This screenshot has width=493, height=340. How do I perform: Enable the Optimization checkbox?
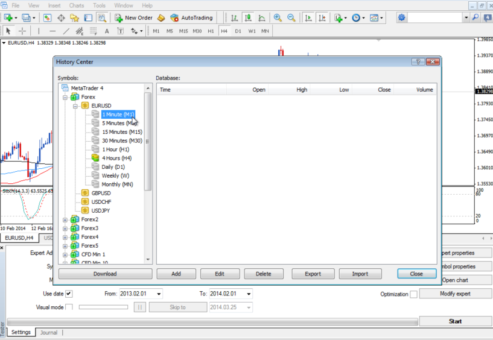pos(414,294)
